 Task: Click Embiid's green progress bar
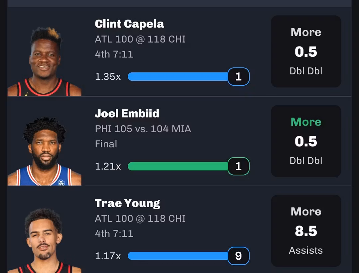click(178, 166)
